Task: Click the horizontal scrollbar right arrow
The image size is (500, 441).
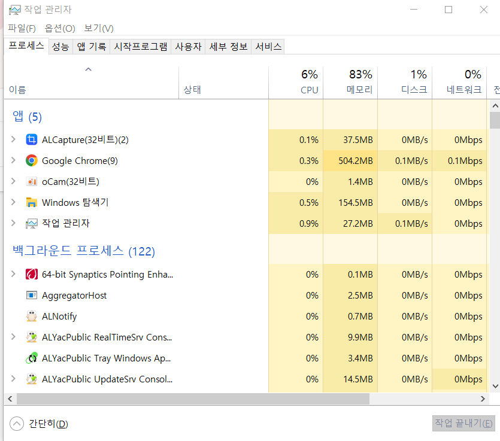Action: pos(483,399)
